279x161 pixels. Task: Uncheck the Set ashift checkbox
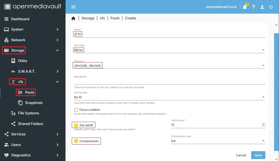pyautogui.click(x=76, y=125)
